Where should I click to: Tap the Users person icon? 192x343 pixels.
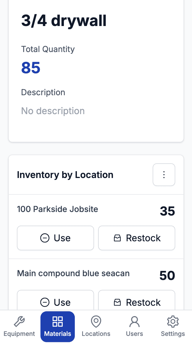(134, 321)
